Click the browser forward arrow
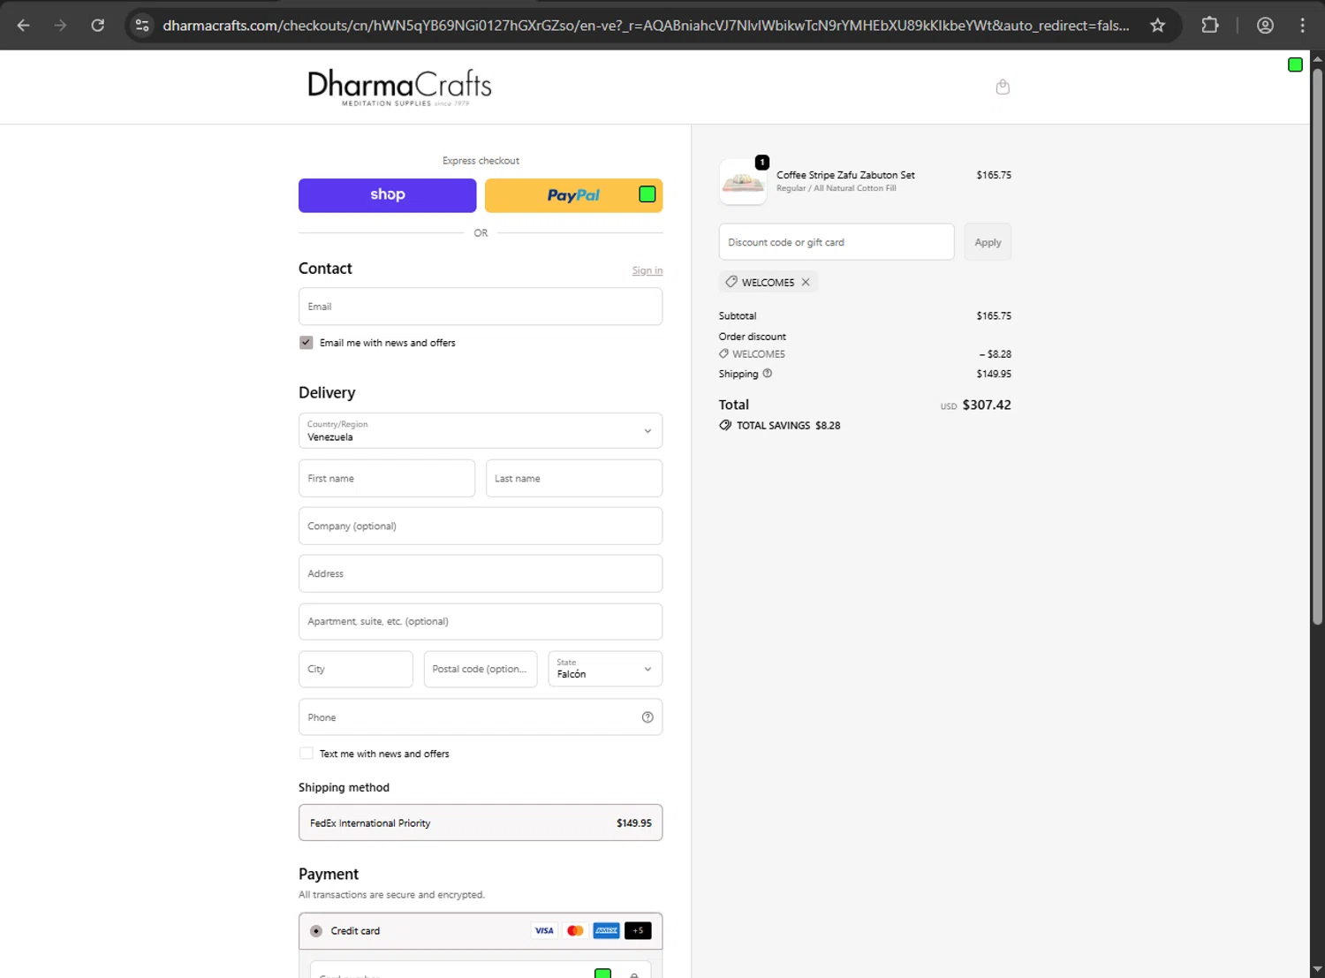 click(x=61, y=26)
